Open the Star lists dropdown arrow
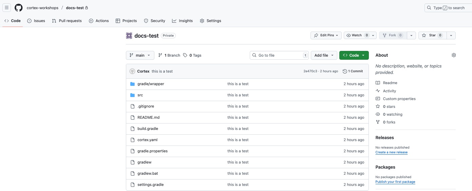Image resolution: width=472 pixels, height=191 pixels. coord(451,35)
